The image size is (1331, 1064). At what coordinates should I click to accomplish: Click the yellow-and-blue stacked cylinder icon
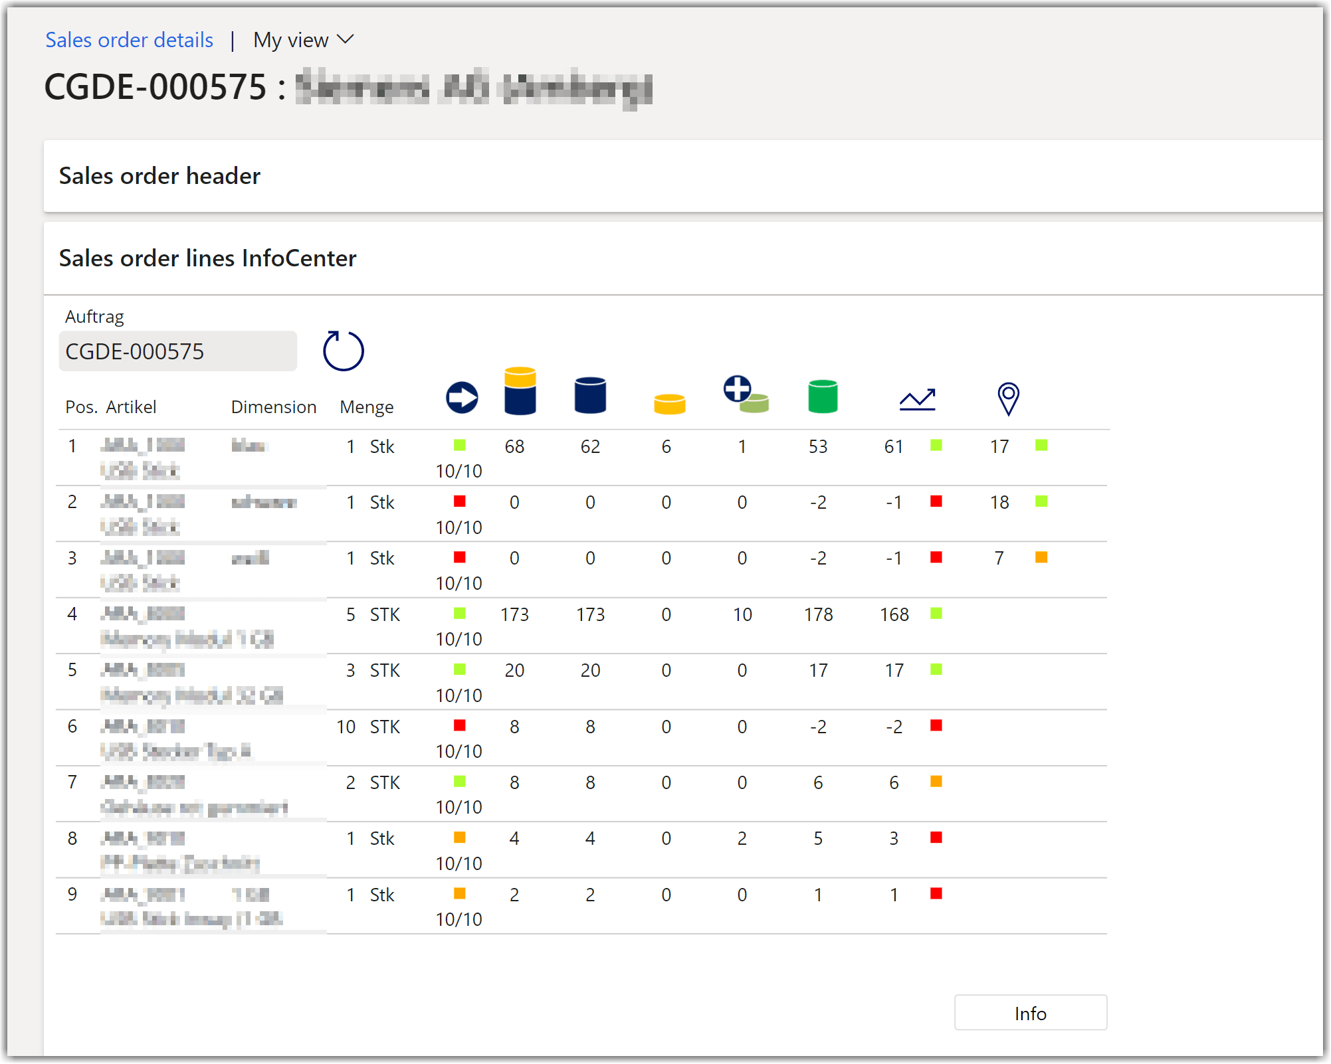pyautogui.click(x=520, y=391)
